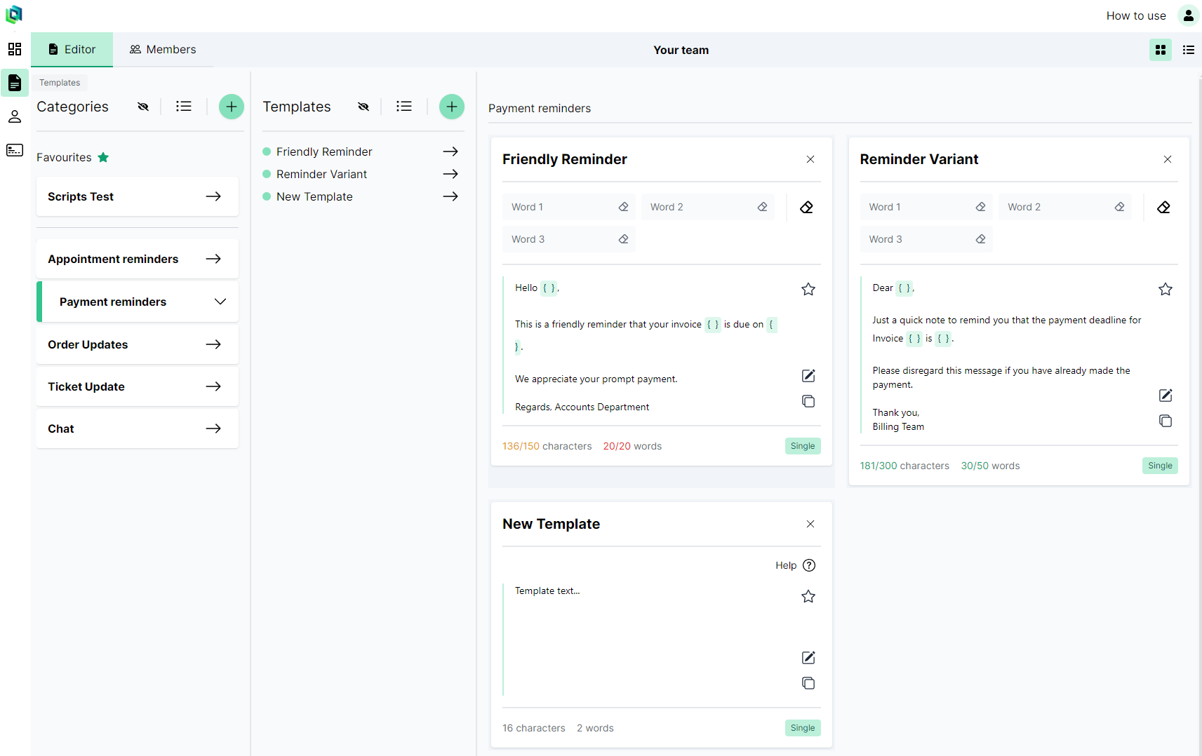Close the Friendly Reminder card

(810, 159)
